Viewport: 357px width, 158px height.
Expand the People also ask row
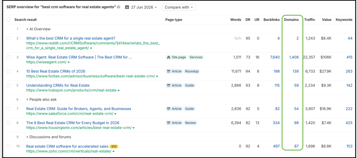41,100
